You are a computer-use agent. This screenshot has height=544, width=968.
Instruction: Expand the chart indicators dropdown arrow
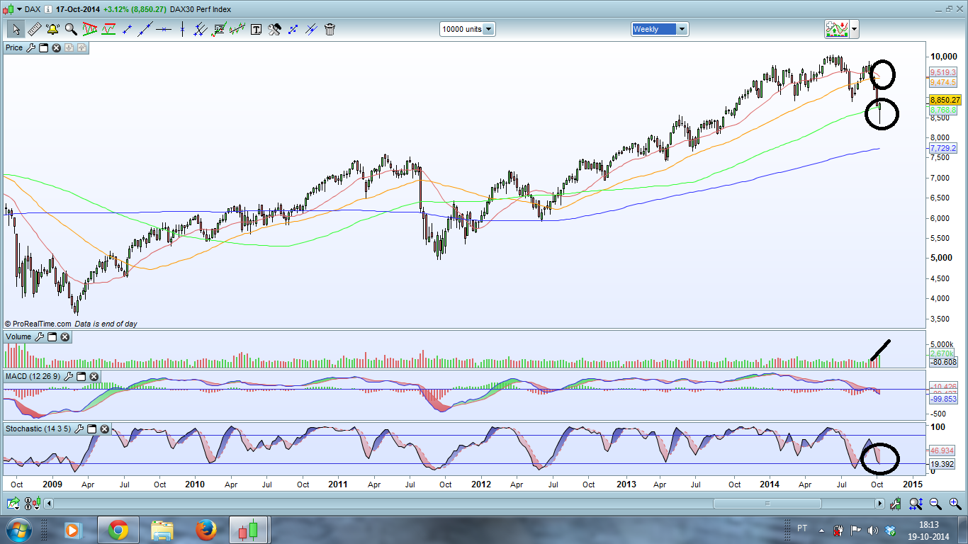[x=854, y=29]
